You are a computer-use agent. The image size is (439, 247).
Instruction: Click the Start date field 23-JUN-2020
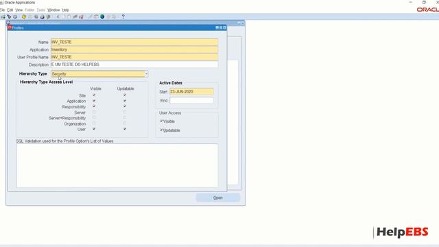(x=191, y=91)
